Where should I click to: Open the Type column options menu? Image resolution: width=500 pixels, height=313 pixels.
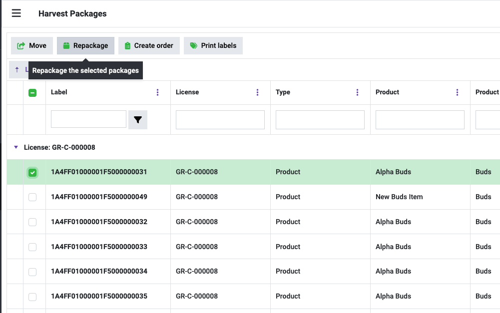tap(358, 92)
